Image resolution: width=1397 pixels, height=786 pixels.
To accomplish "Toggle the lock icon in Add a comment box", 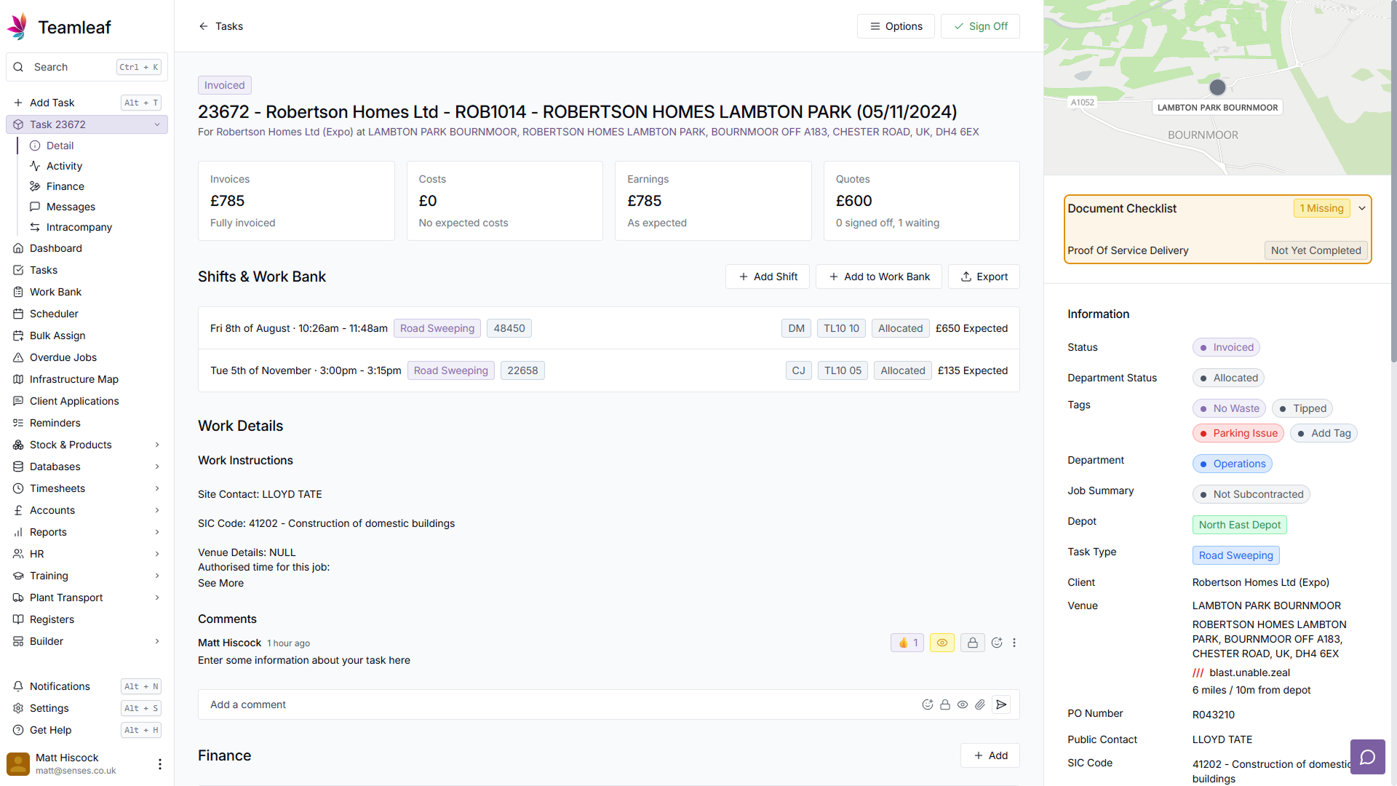I will click(945, 704).
